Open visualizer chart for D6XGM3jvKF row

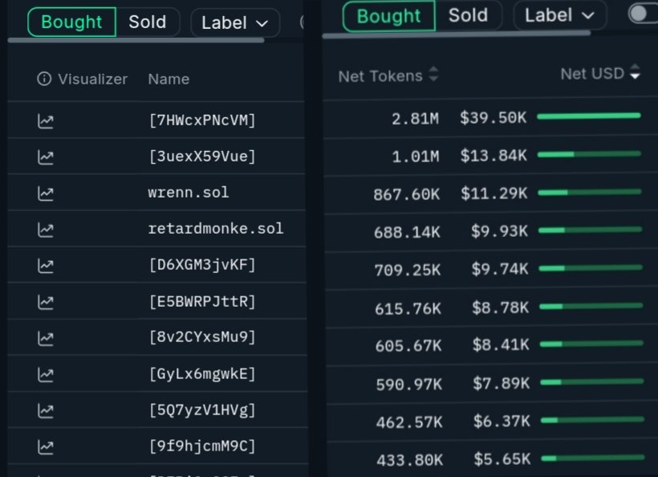click(45, 266)
